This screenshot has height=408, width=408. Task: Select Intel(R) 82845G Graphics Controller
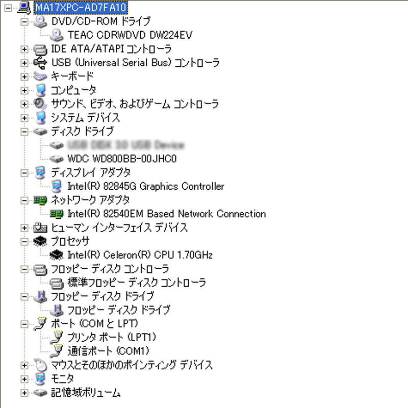pyautogui.click(x=146, y=186)
